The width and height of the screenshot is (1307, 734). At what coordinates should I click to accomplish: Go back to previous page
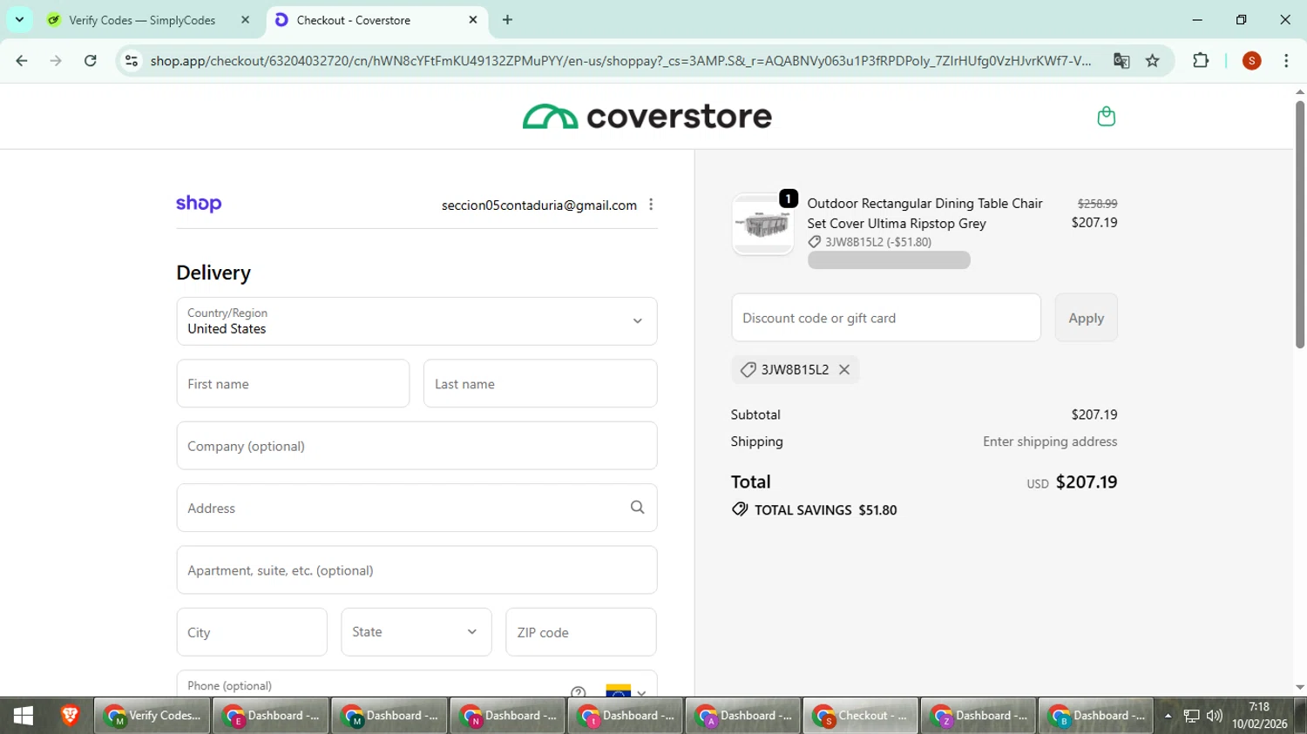[22, 61]
